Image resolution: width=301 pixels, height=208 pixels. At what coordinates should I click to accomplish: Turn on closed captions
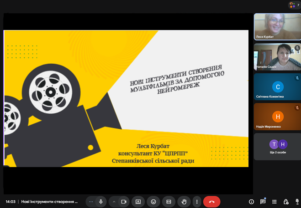[169, 201]
